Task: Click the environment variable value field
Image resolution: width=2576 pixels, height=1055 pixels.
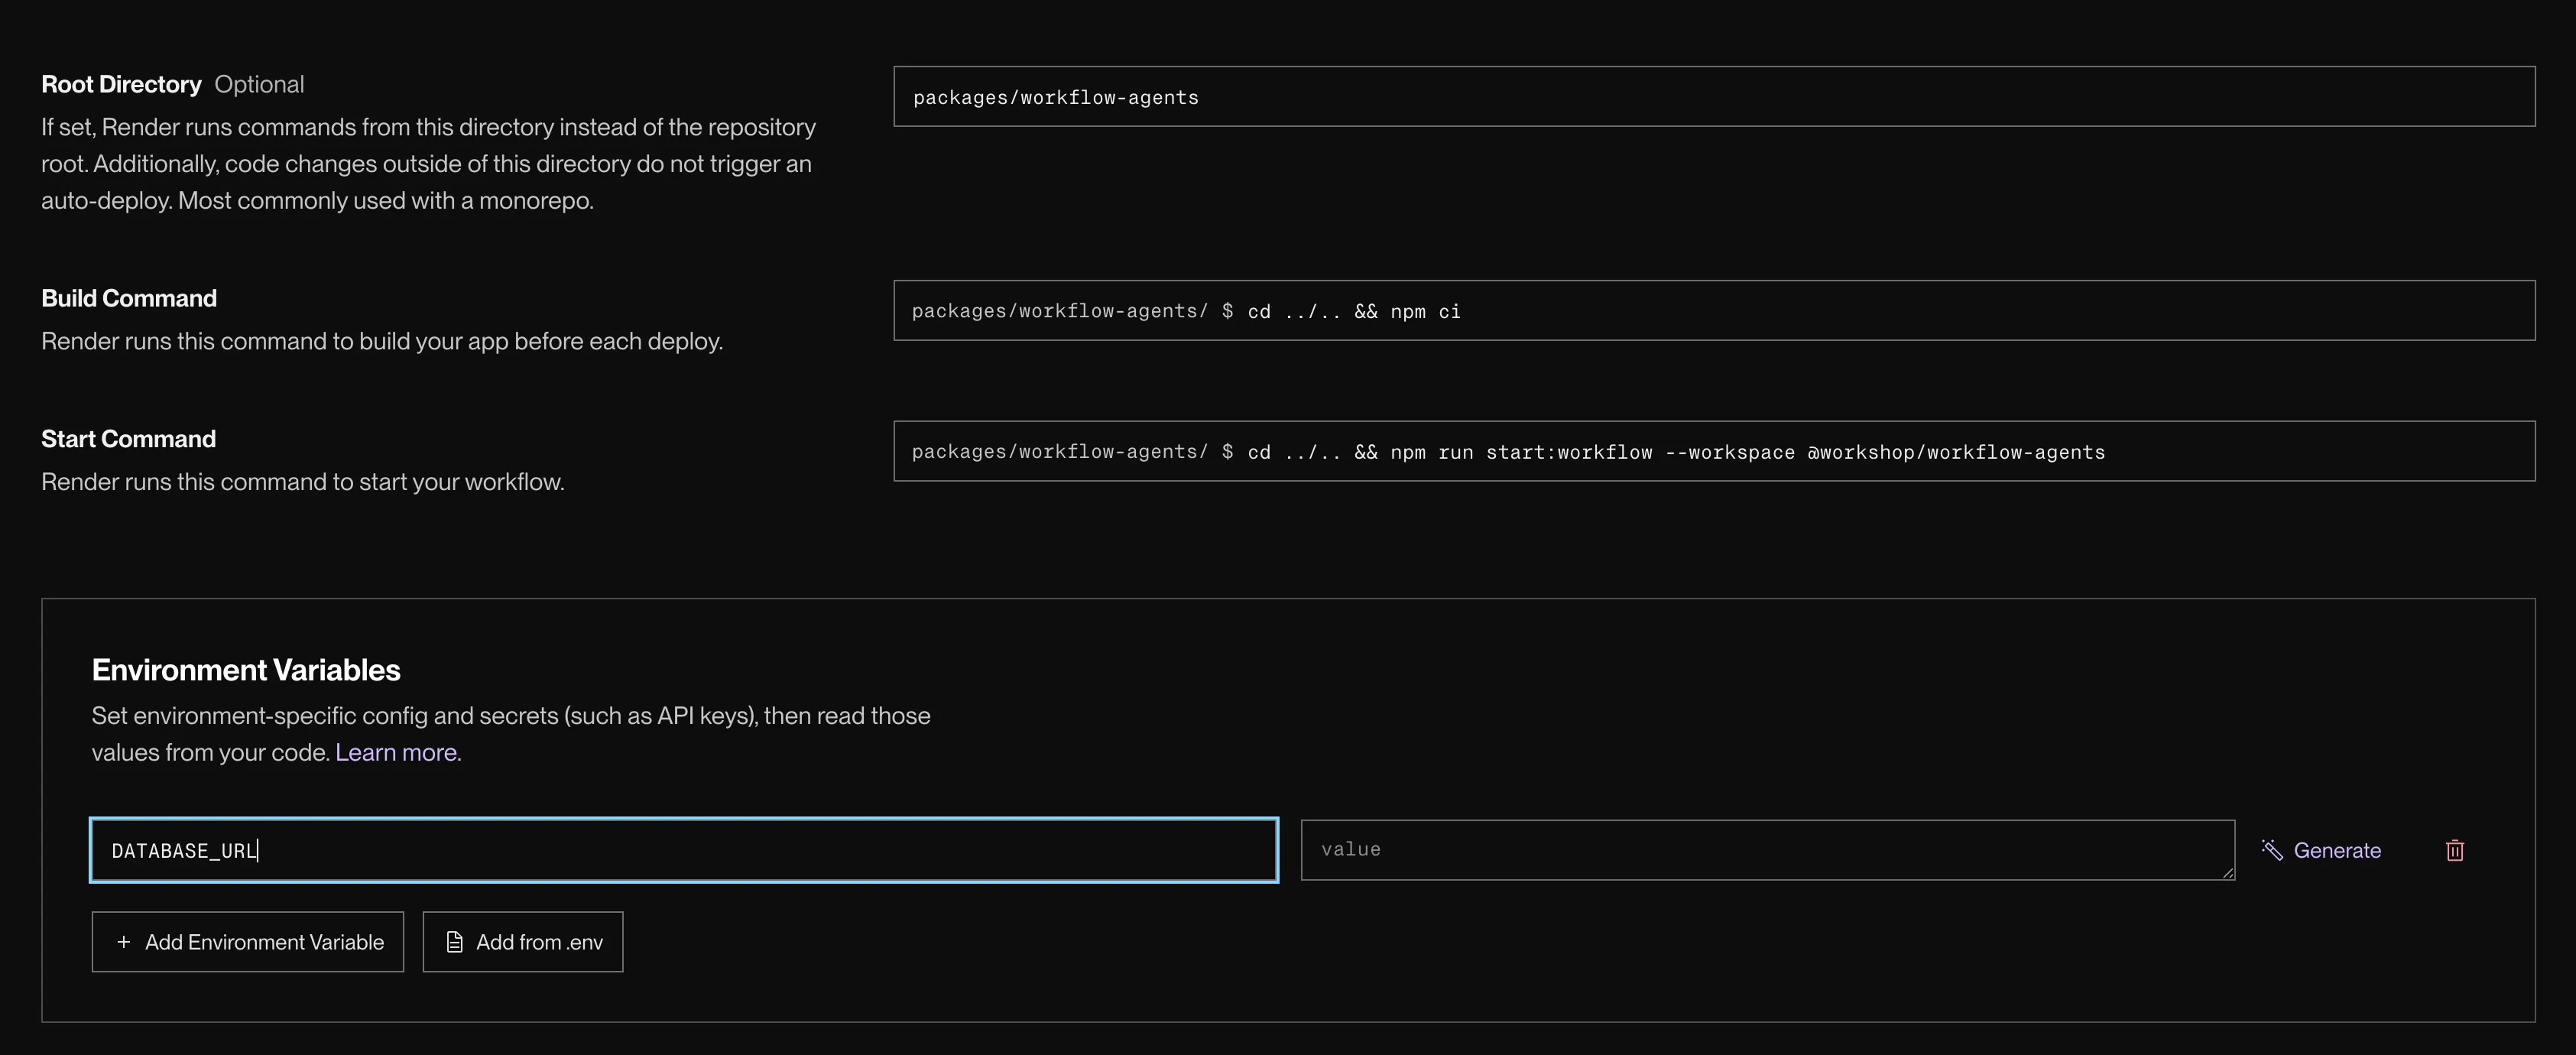Action: pos(1767,850)
